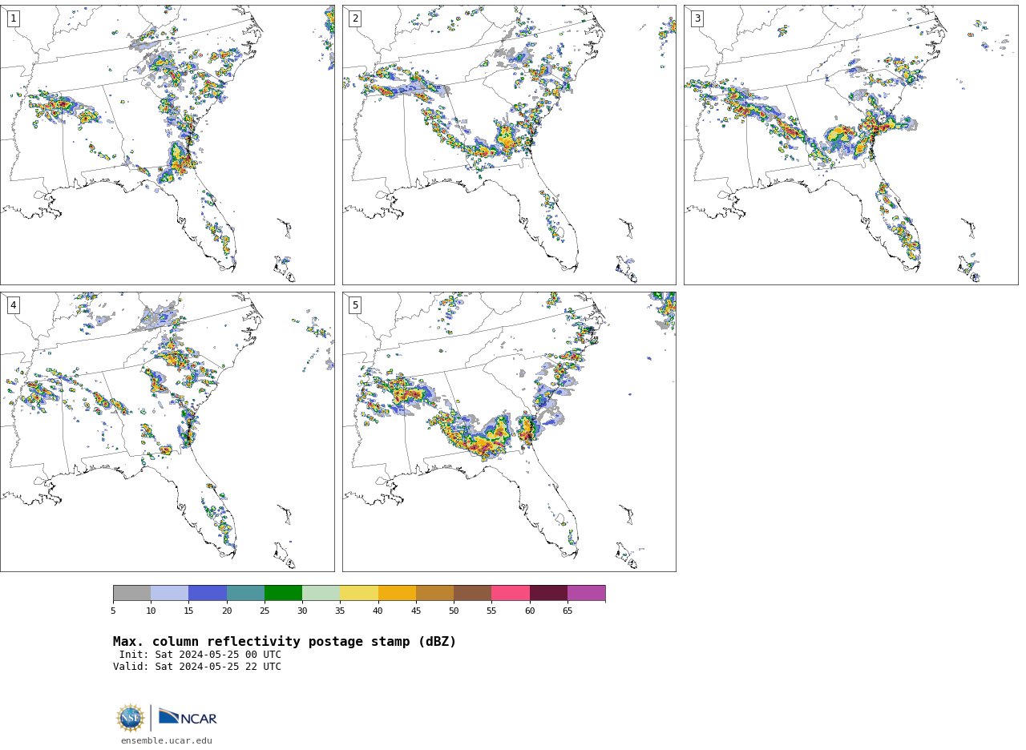This screenshot has height=750, width=1026.
Task: Select the light blue 10-15 dBZ swatch
Action: tap(170, 593)
